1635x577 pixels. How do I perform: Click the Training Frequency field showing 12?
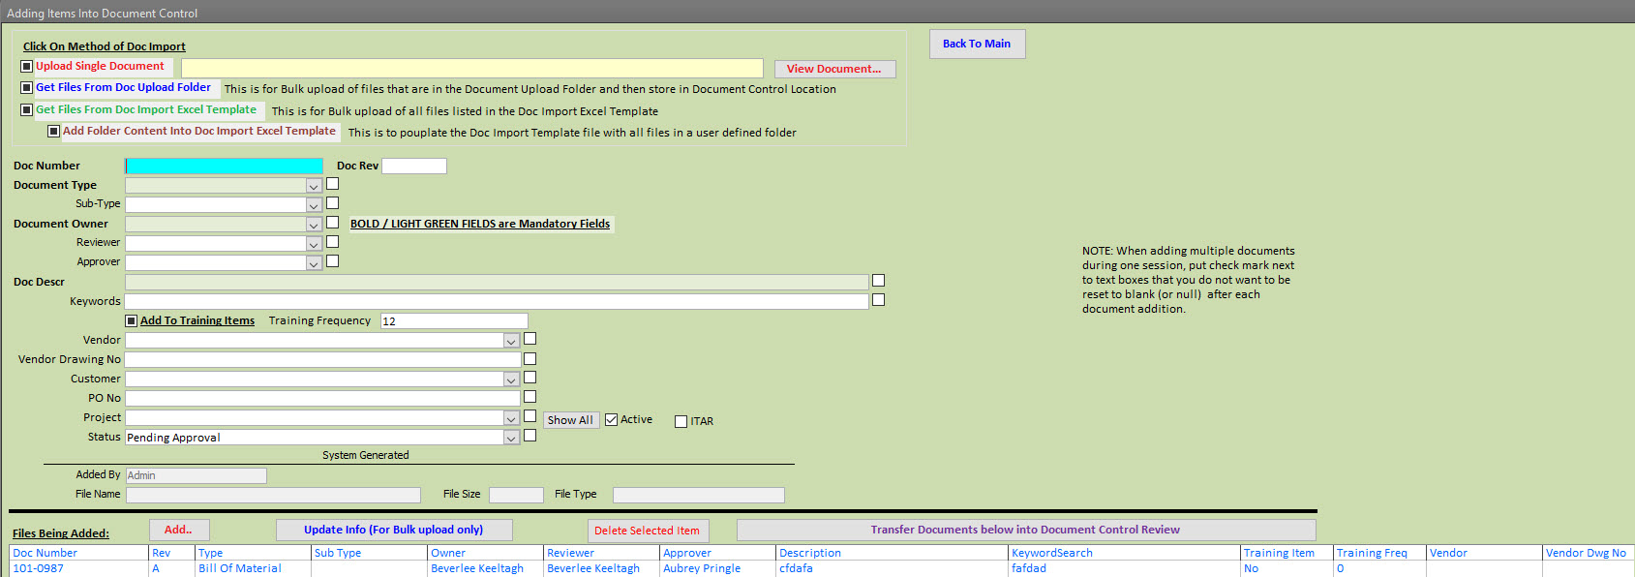coord(454,321)
